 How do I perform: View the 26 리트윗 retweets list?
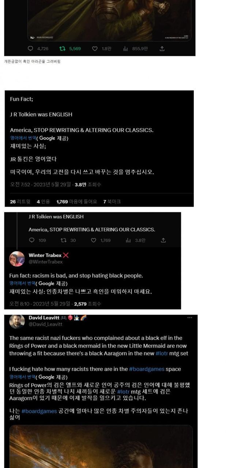20,201
